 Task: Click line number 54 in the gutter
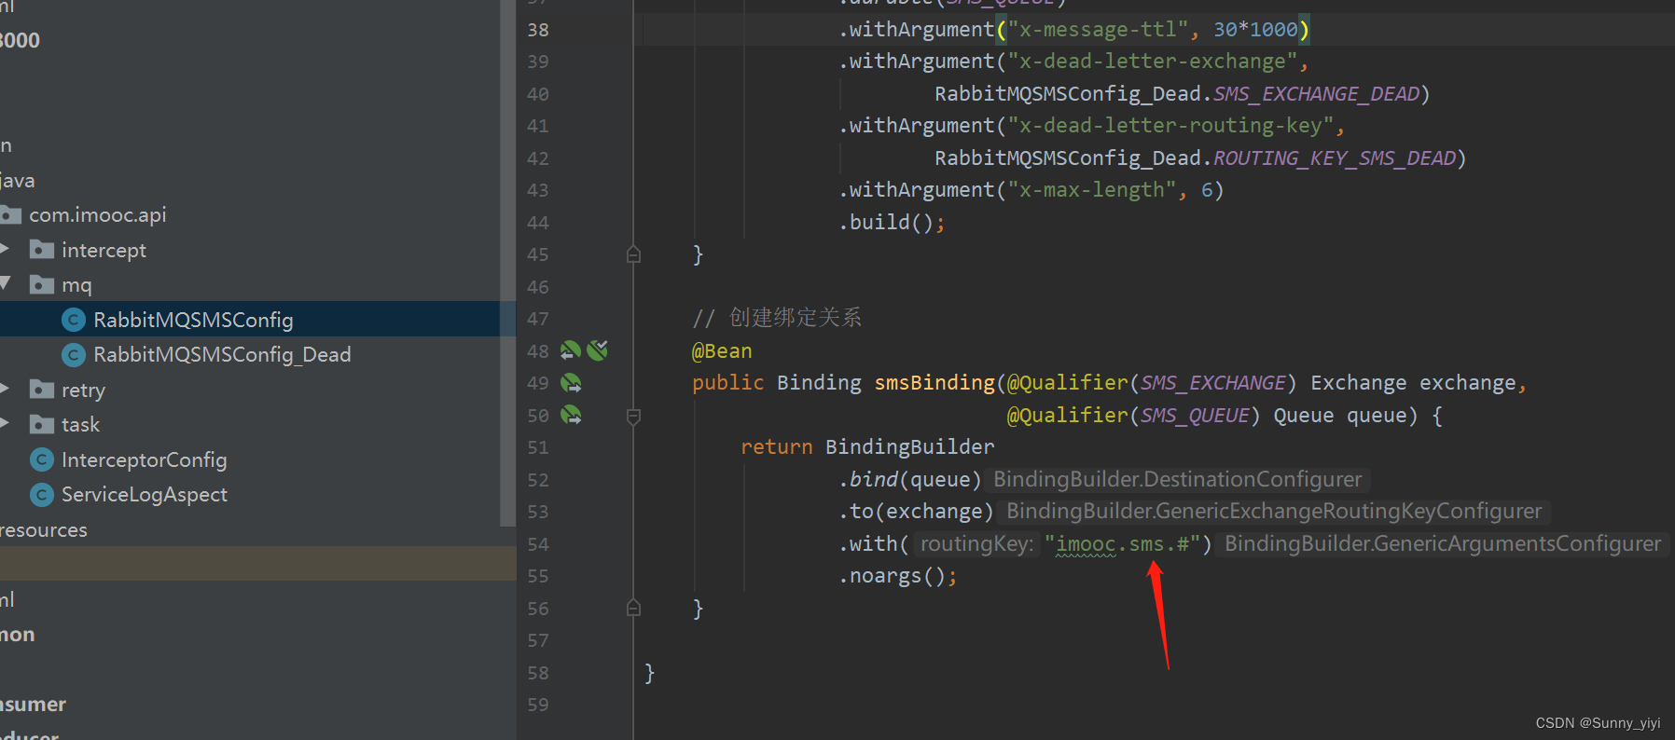pos(538,544)
